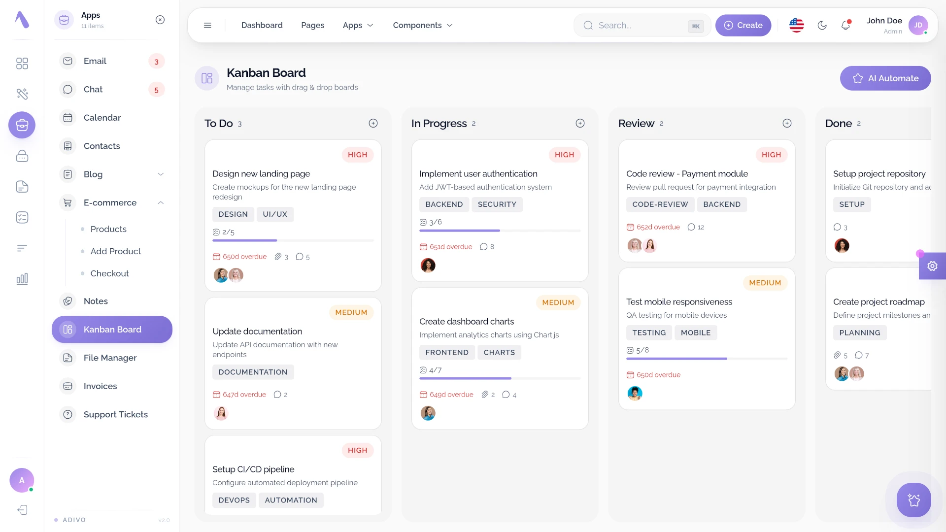
Task: Click the user avatar A at bottom left
Action: point(22,480)
